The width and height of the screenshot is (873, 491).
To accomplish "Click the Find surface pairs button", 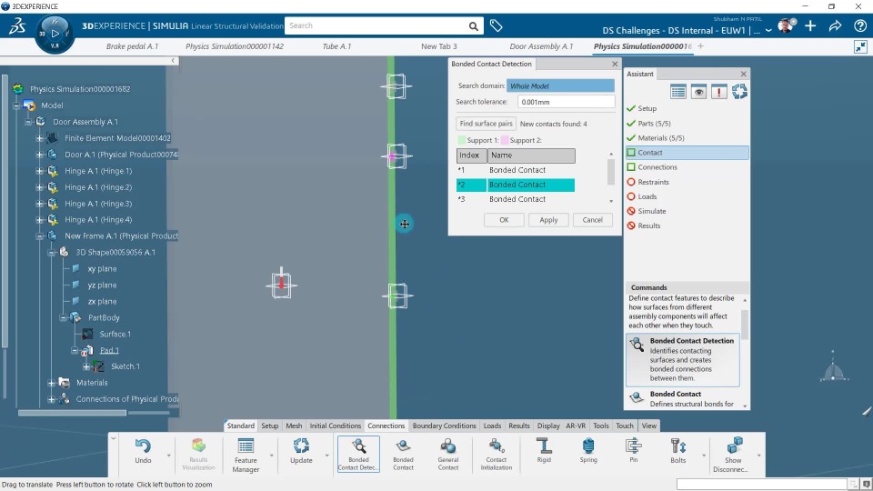I will coord(486,124).
